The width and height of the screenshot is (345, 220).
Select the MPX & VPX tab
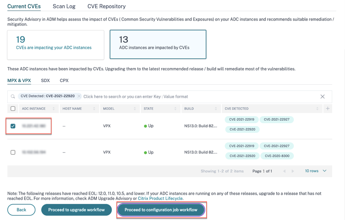19,80
